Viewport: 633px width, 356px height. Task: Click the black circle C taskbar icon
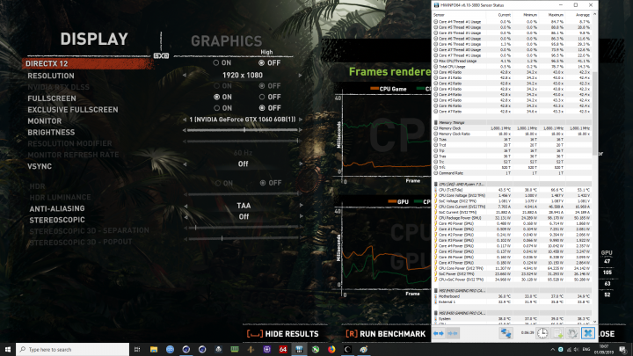pos(347,349)
